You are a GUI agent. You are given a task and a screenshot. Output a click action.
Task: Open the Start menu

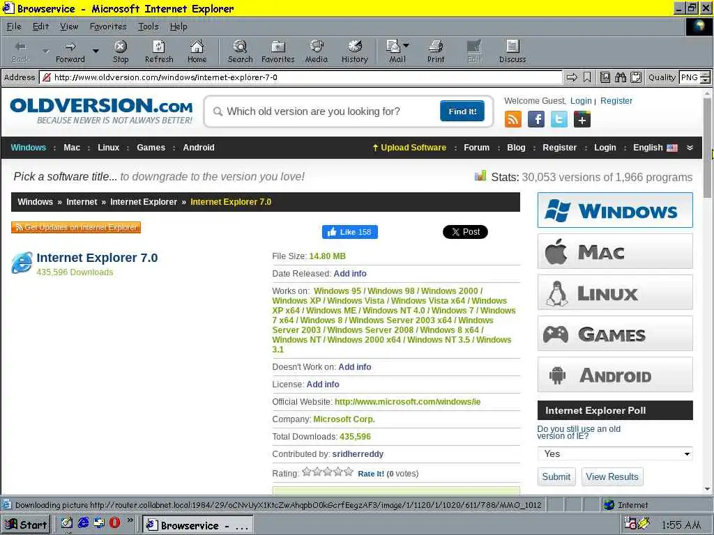26,525
